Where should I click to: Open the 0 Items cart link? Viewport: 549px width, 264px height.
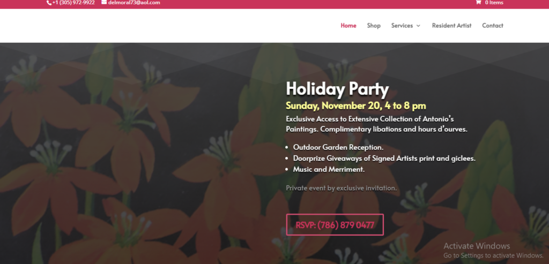point(494,3)
